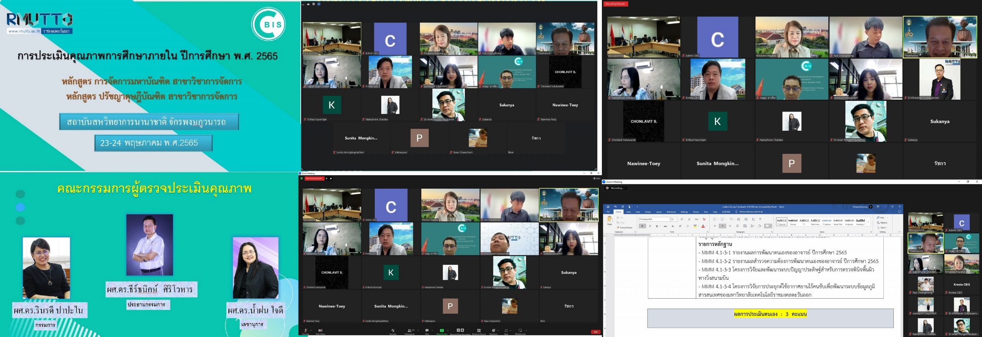The image size is (982, 337).
Task: Expand the font name dropdown in Word
Action: [669, 219]
